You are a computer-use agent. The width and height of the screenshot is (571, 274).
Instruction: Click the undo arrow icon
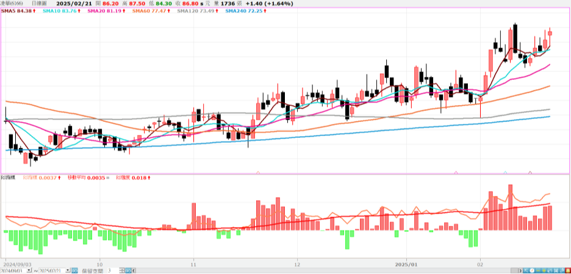[x=550, y=271]
